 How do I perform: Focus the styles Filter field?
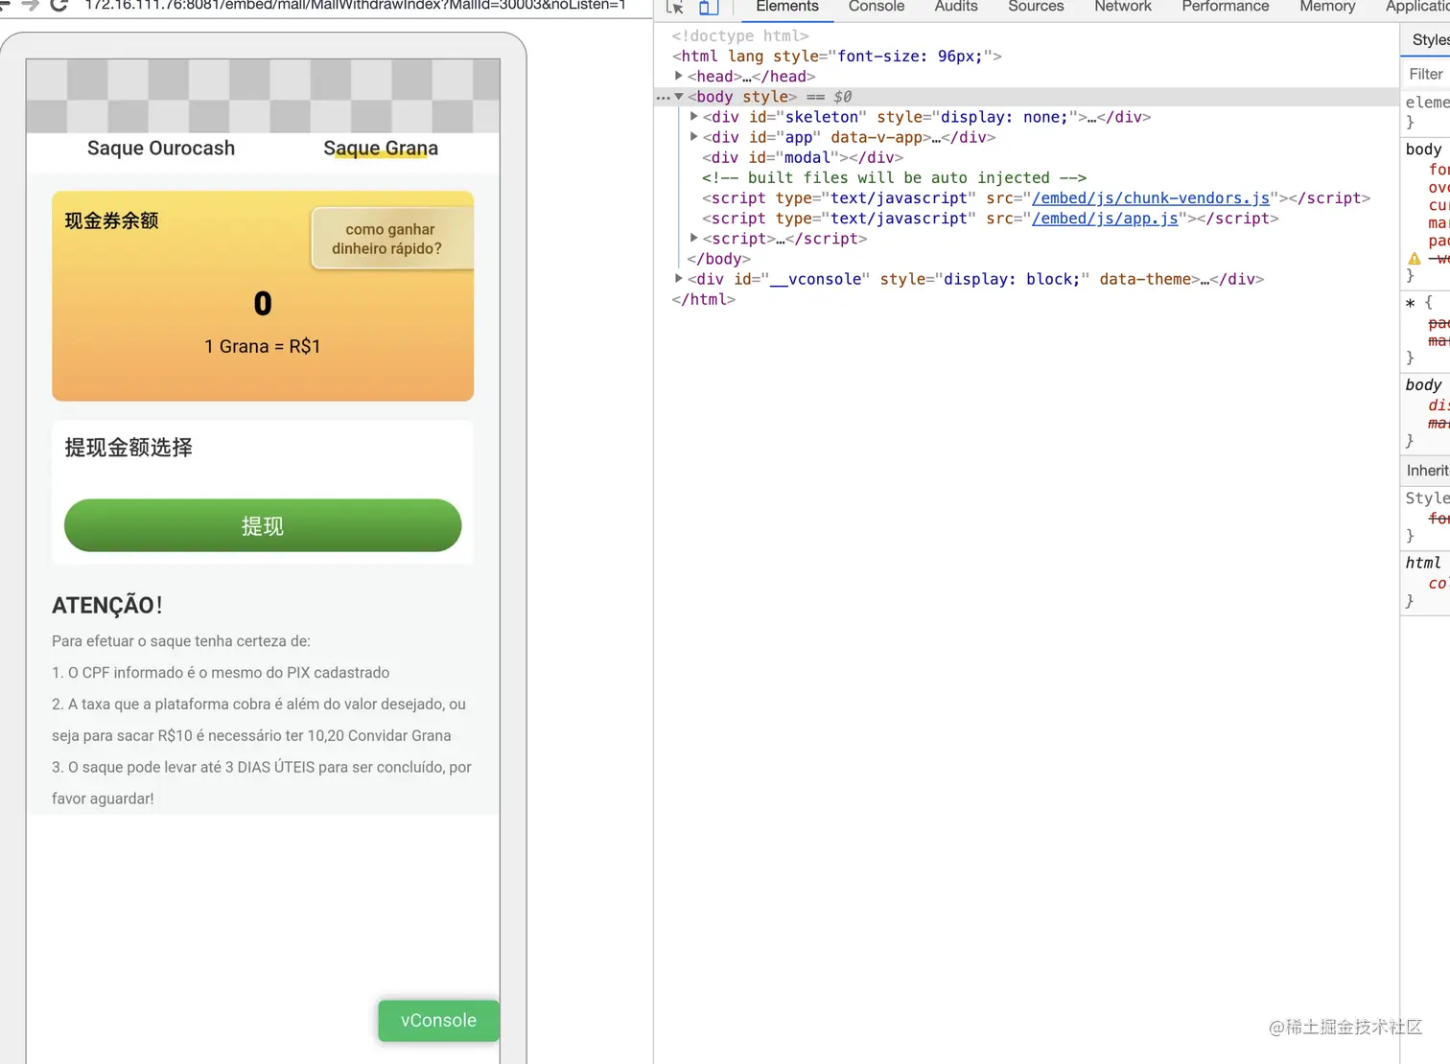click(x=1427, y=74)
